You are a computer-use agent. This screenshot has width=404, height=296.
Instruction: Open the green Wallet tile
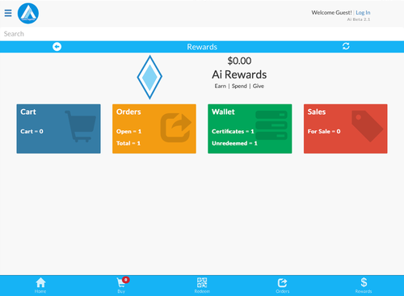tap(250, 129)
